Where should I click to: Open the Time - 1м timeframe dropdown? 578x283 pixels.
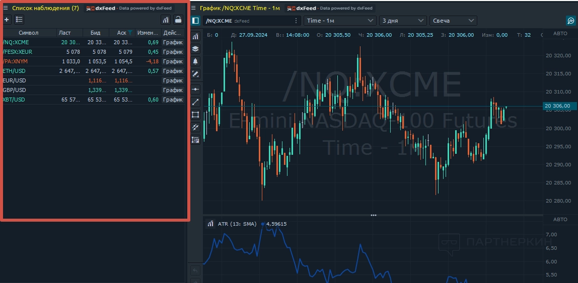pos(339,21)
